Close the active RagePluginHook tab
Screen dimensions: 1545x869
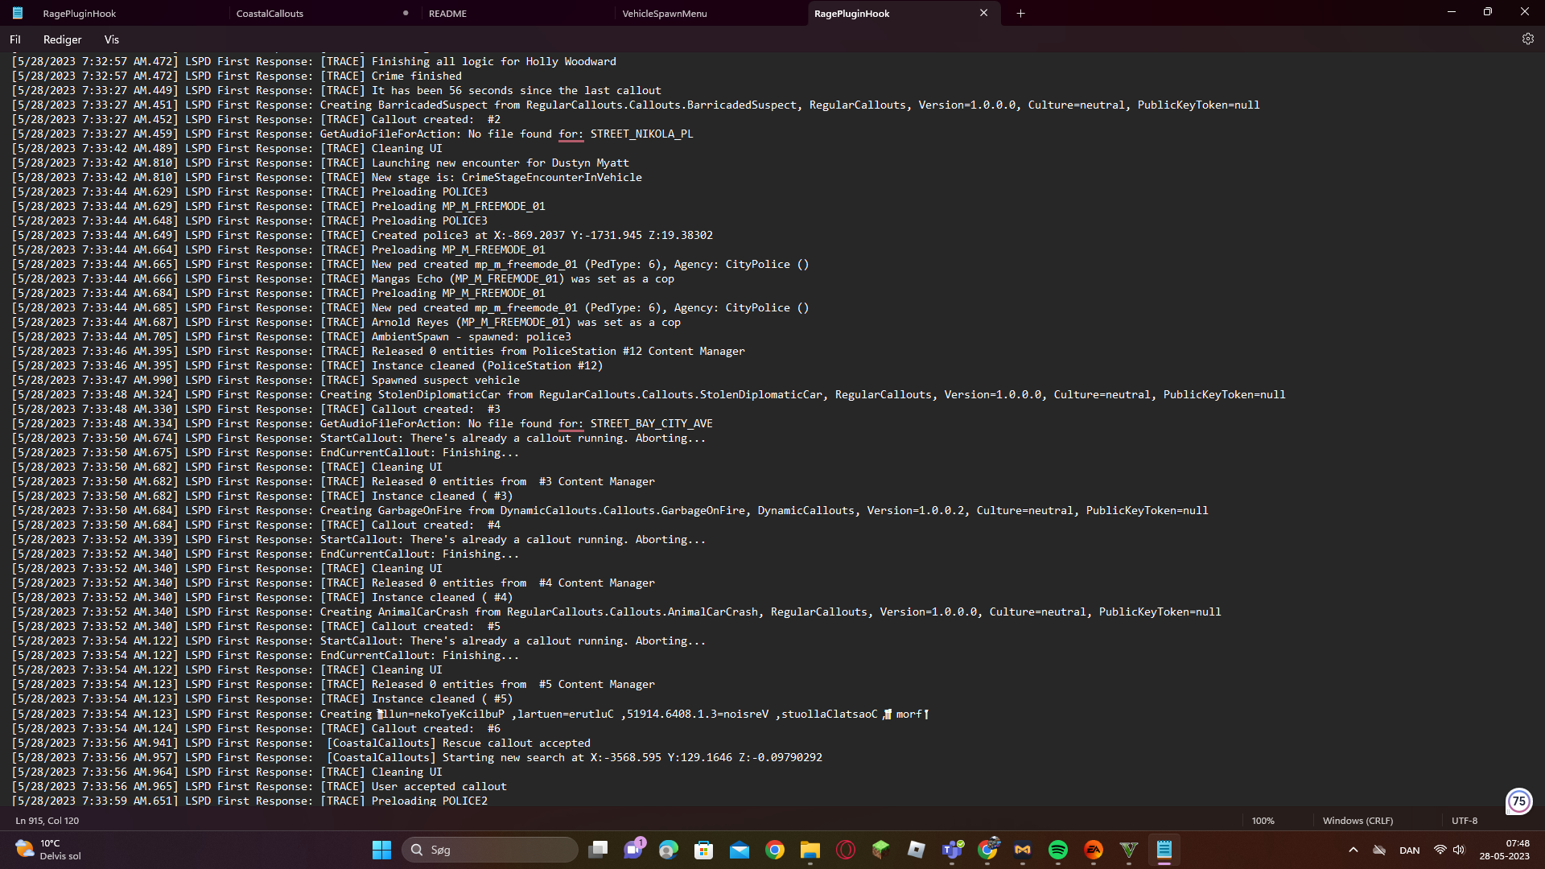click(x=983, y=13)
